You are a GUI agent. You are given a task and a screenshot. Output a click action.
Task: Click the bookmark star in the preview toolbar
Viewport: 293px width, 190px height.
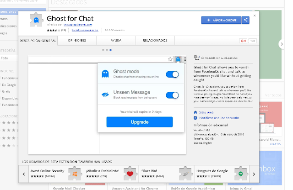tap(170, 59)
